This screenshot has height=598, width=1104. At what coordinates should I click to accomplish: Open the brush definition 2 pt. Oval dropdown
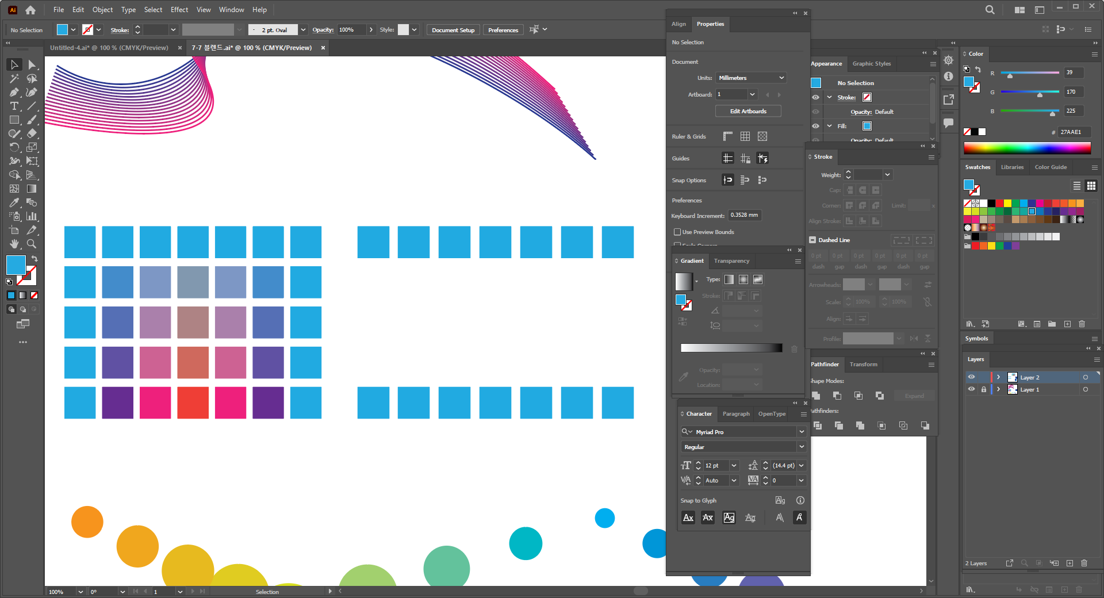303,30
